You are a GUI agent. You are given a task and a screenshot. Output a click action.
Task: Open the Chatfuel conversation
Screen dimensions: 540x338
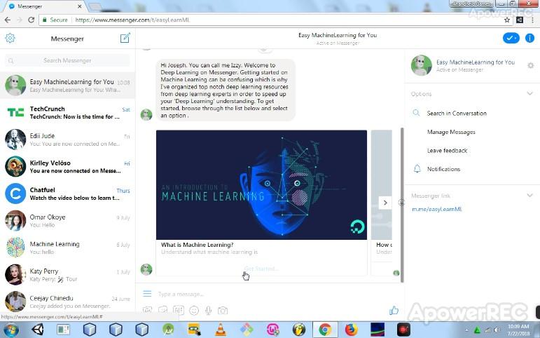tap(67, 194)
